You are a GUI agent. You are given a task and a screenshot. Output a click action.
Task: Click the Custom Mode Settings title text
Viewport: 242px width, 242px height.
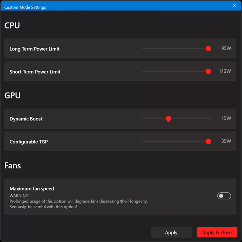(25, 7)
